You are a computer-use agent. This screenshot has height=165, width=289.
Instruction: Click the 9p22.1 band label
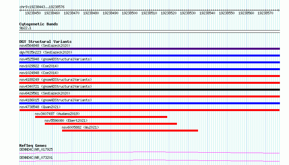pos(25,28)
